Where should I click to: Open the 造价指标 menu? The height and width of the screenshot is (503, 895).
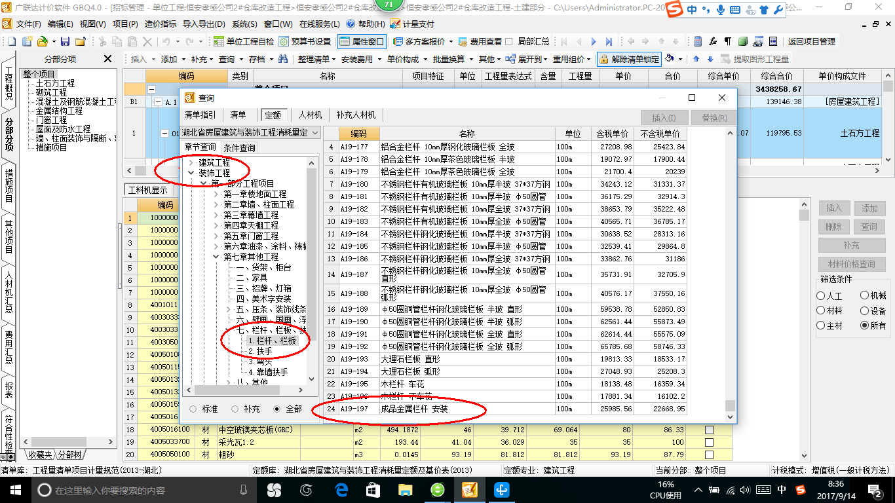tap(161, 24)
